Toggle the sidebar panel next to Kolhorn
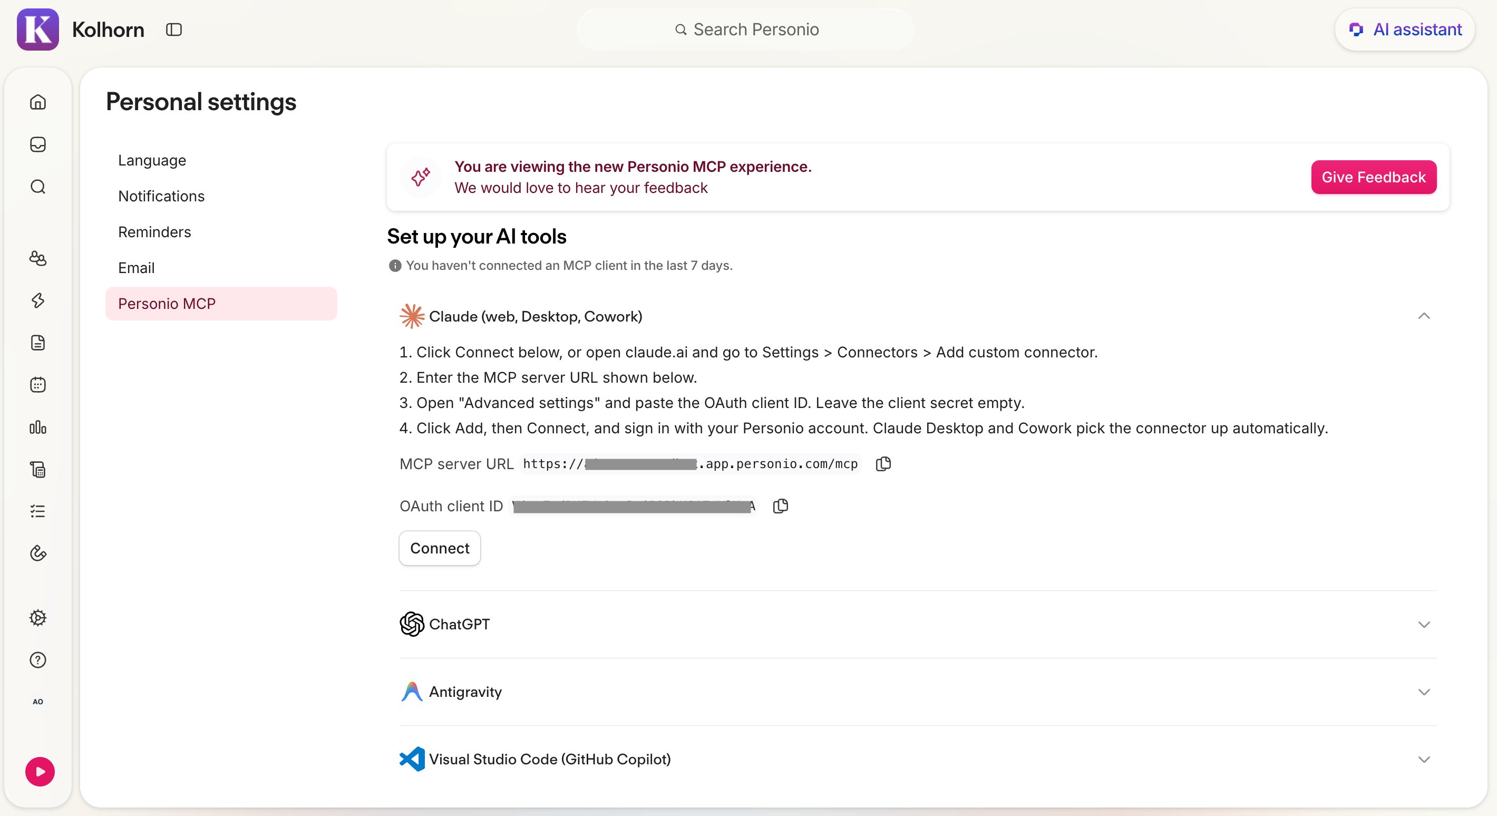Viewport: 1497px width, 816px height. point(174,30)
